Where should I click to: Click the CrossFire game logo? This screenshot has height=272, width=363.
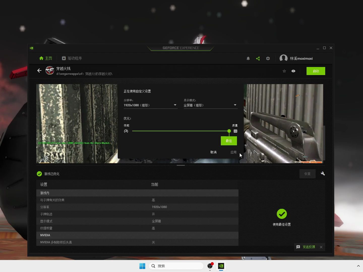(x=50, y=71)
